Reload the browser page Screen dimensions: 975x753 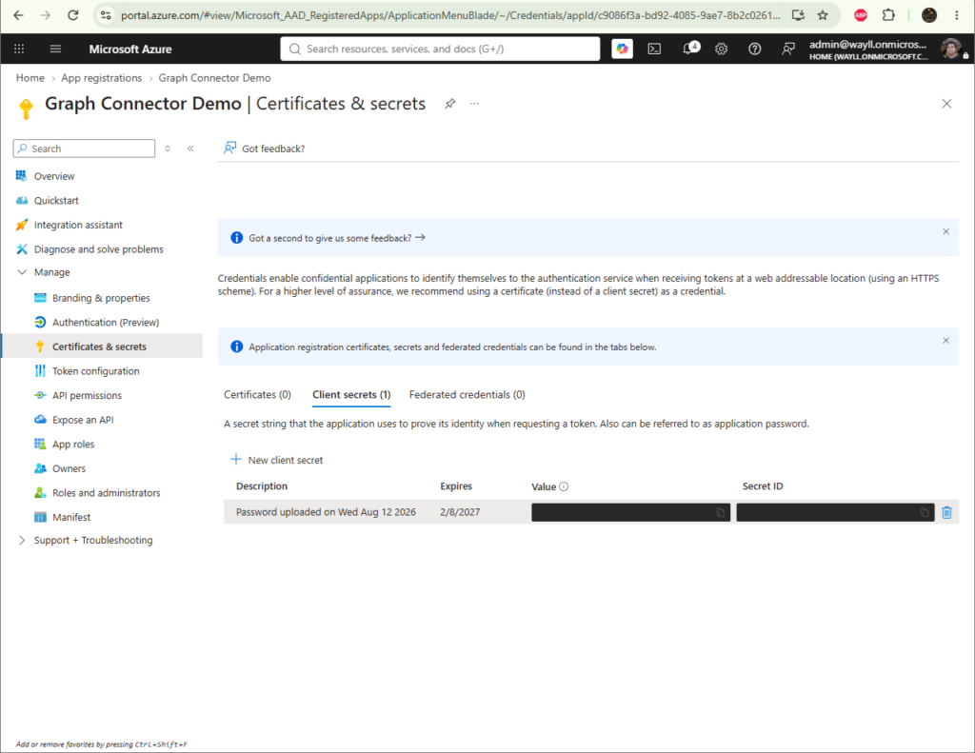pyautogui.click(x=72, y=15)
